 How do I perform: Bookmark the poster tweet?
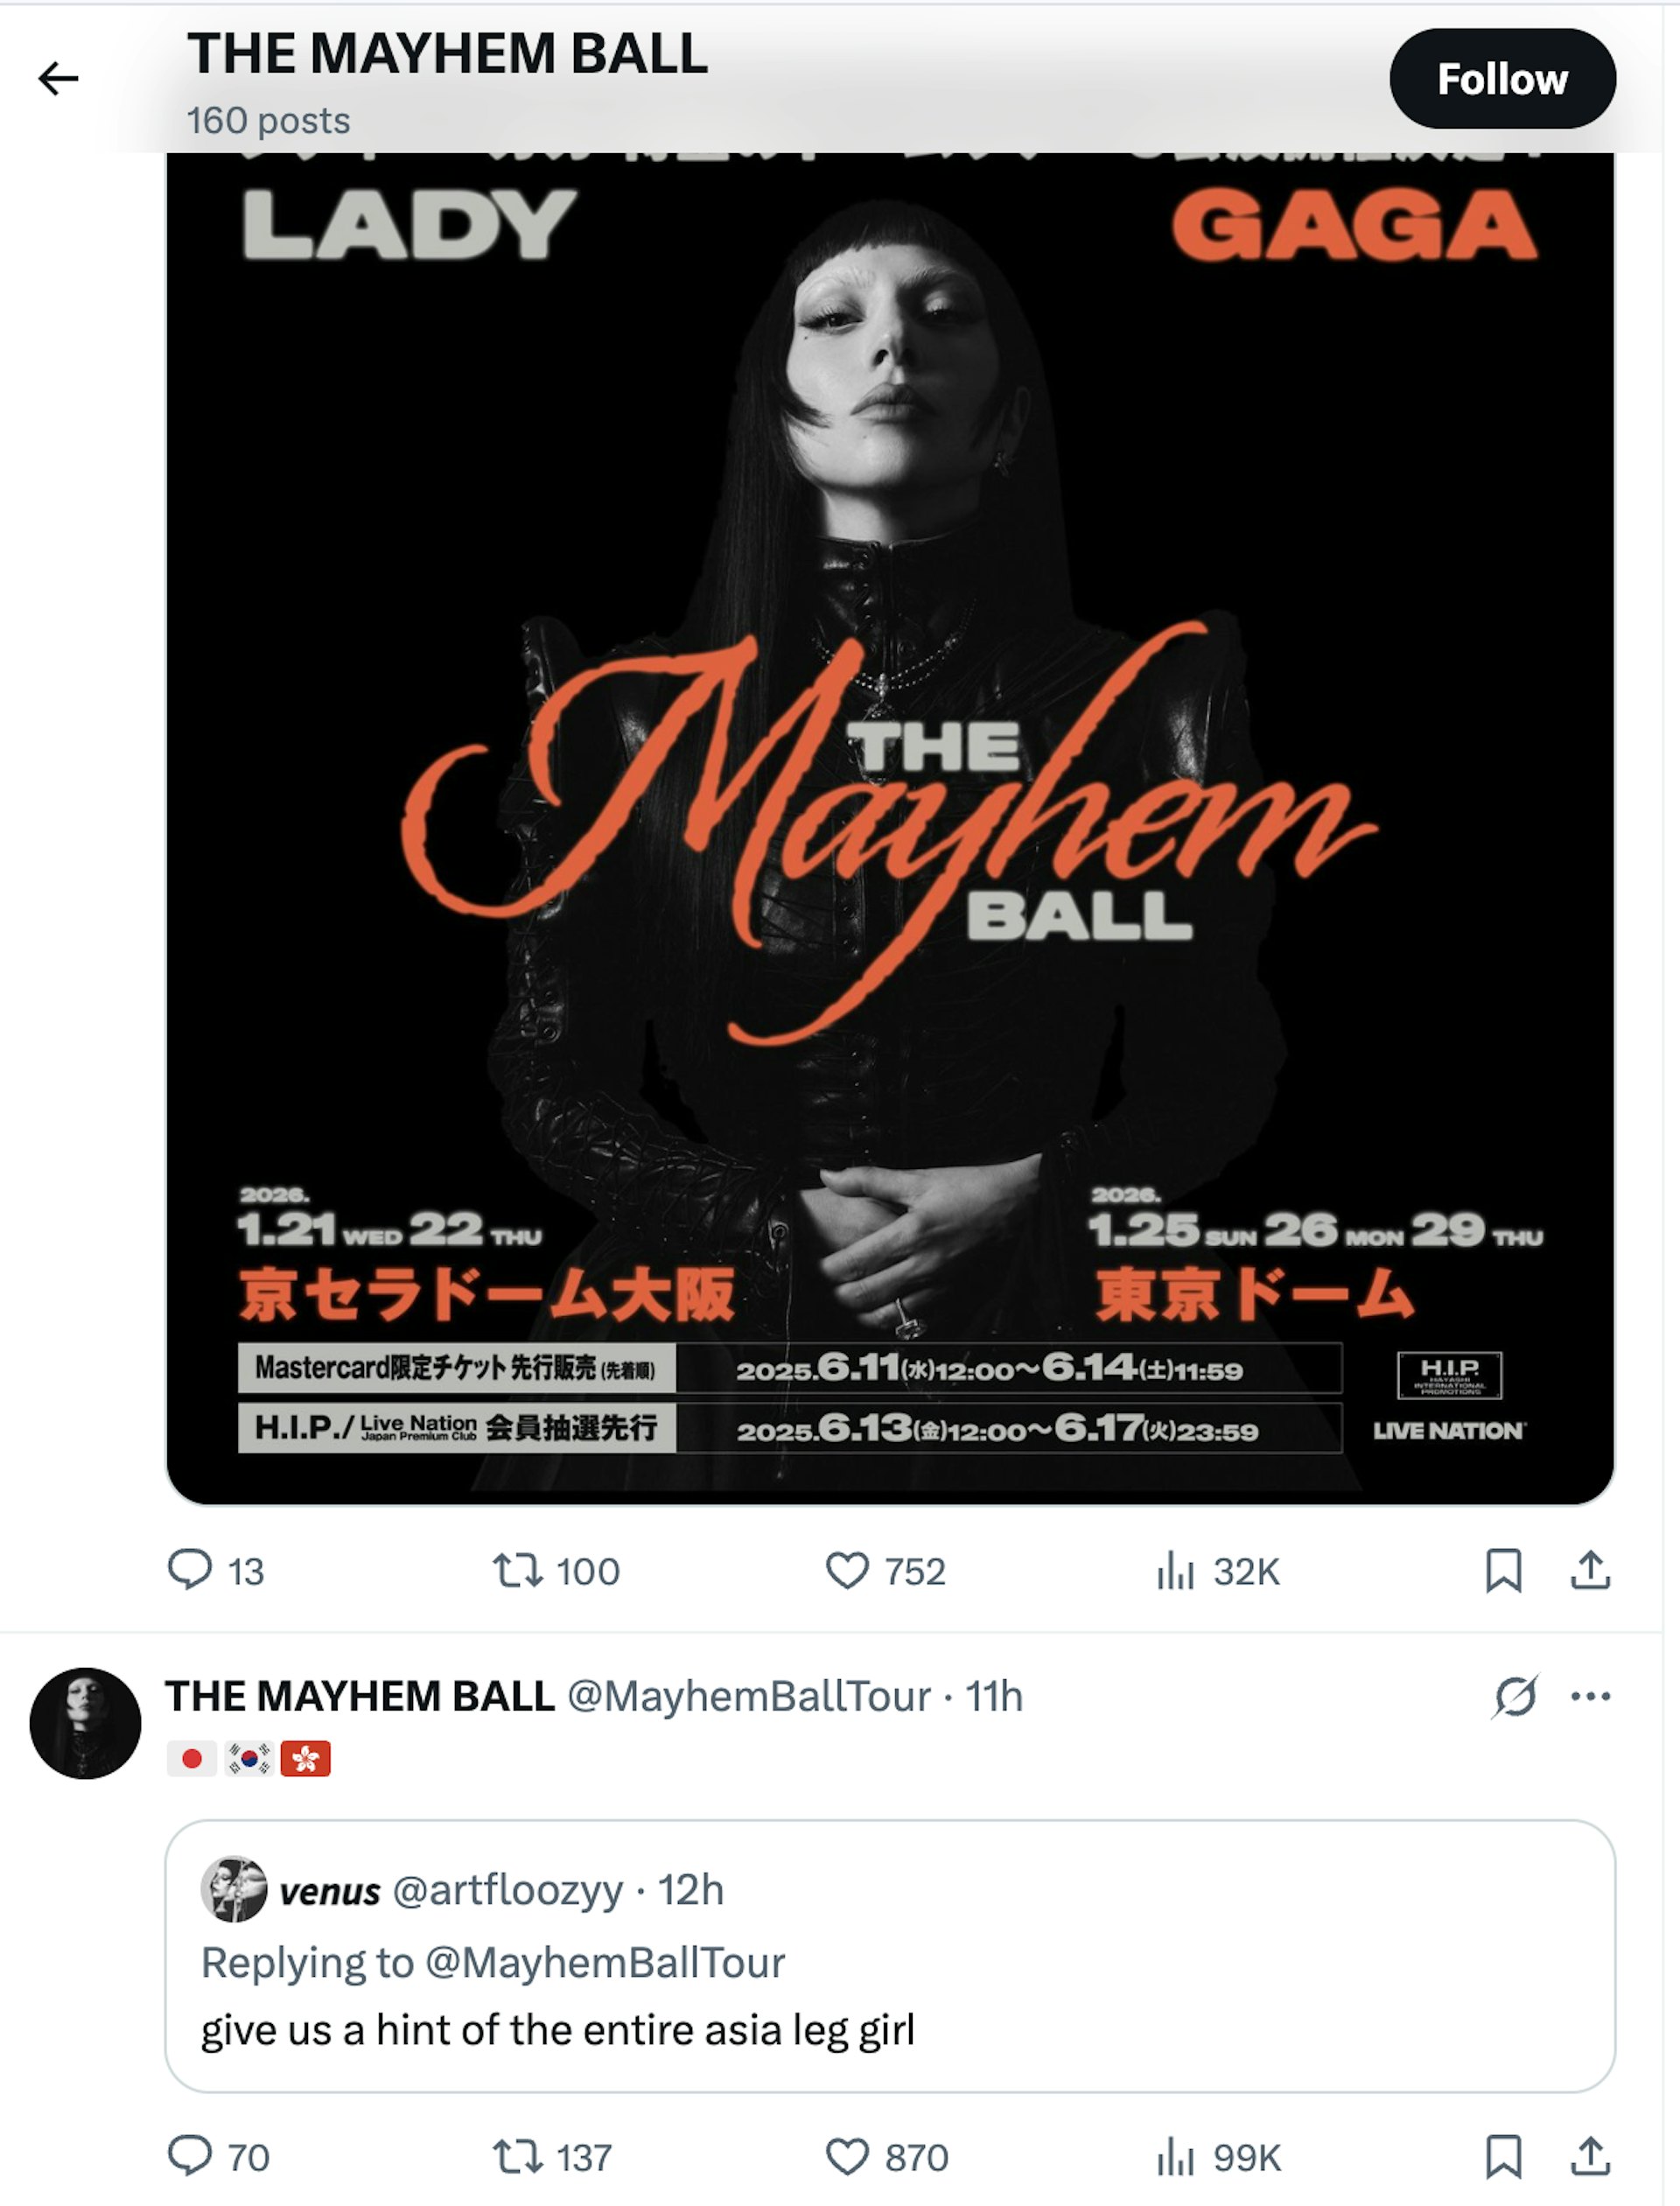[x=1503, y=1570]
